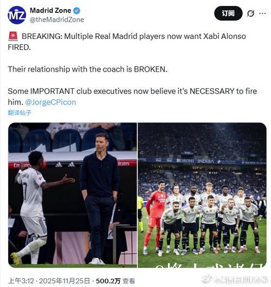Click the player with number 7 jersey

31,207
